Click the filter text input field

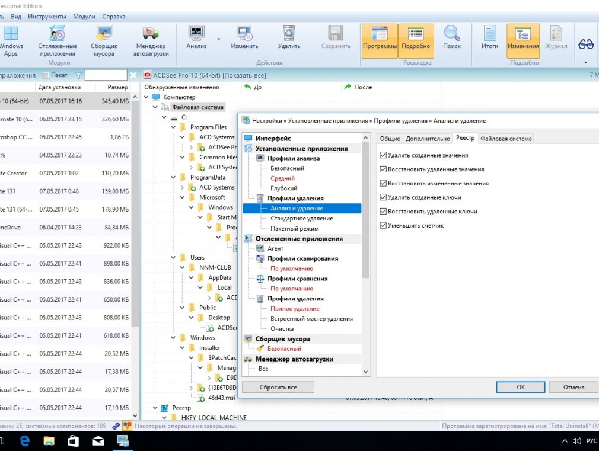pos(106,75)
